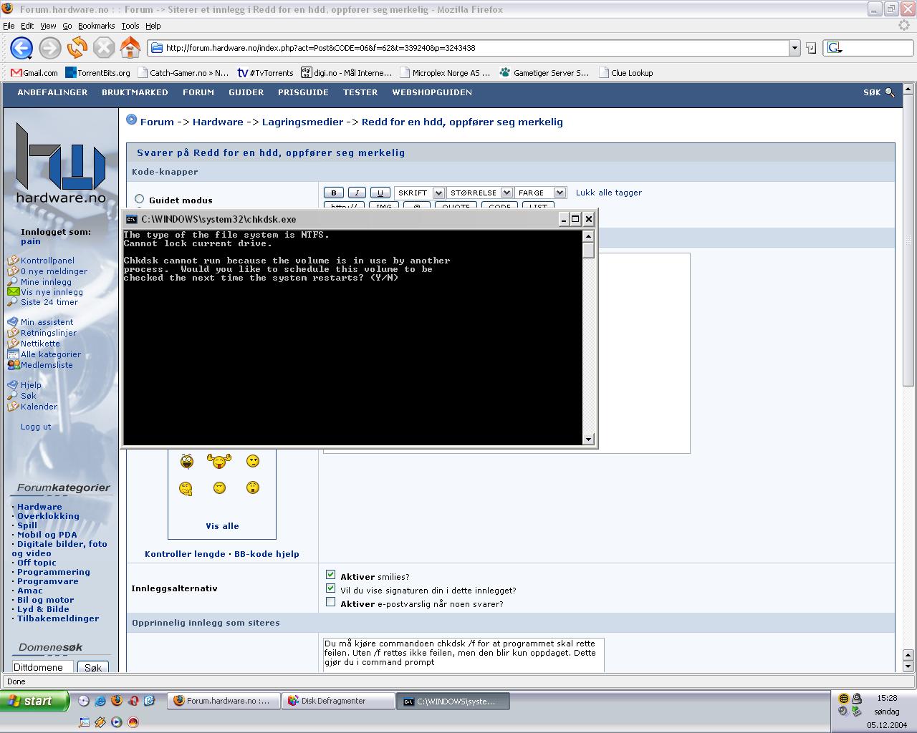The width and height of the screenshot is (917, 733).
Task: Launch Firefox from quick launch bar
Action: [x=117, y=701]
